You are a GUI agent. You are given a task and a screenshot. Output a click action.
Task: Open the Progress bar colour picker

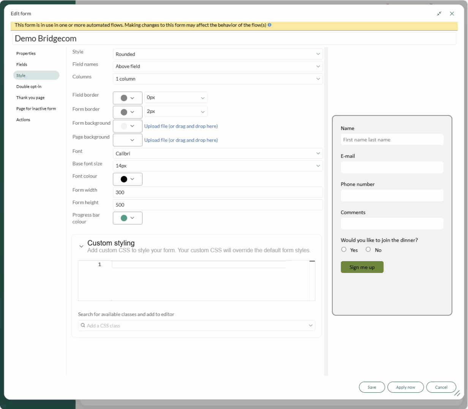(127, 218)
